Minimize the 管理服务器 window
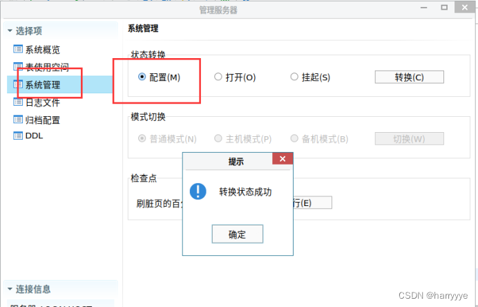 (x=423, y=8)
